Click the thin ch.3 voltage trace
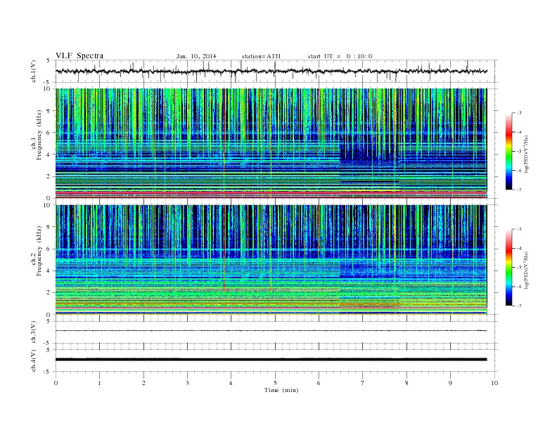The image size is (557, 430). tap(271, 331)
